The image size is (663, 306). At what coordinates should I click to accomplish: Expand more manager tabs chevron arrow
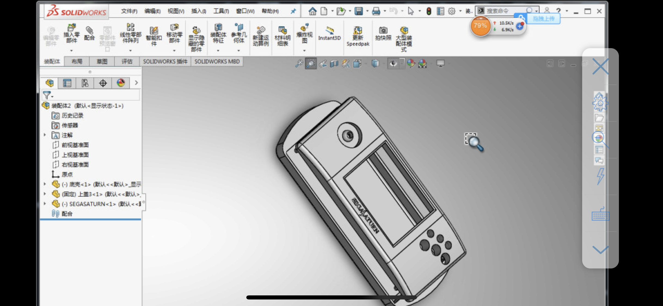[x=136, y=83]
